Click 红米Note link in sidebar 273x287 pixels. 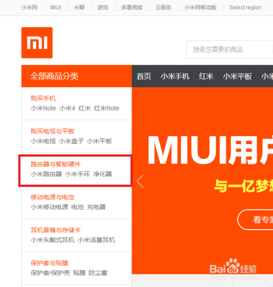coord(107,108)
